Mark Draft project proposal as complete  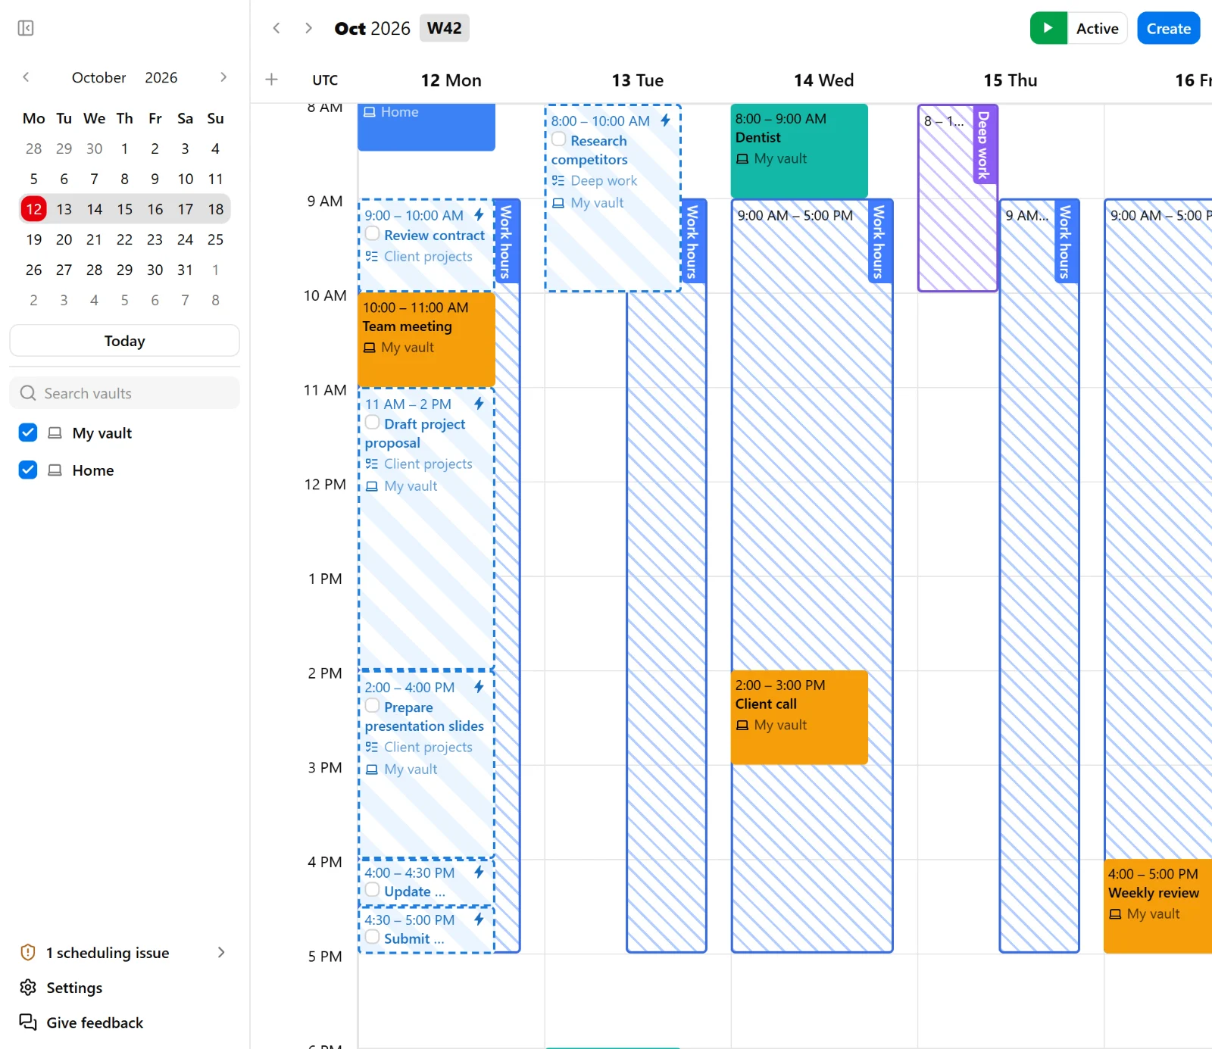tap(373, 422)
